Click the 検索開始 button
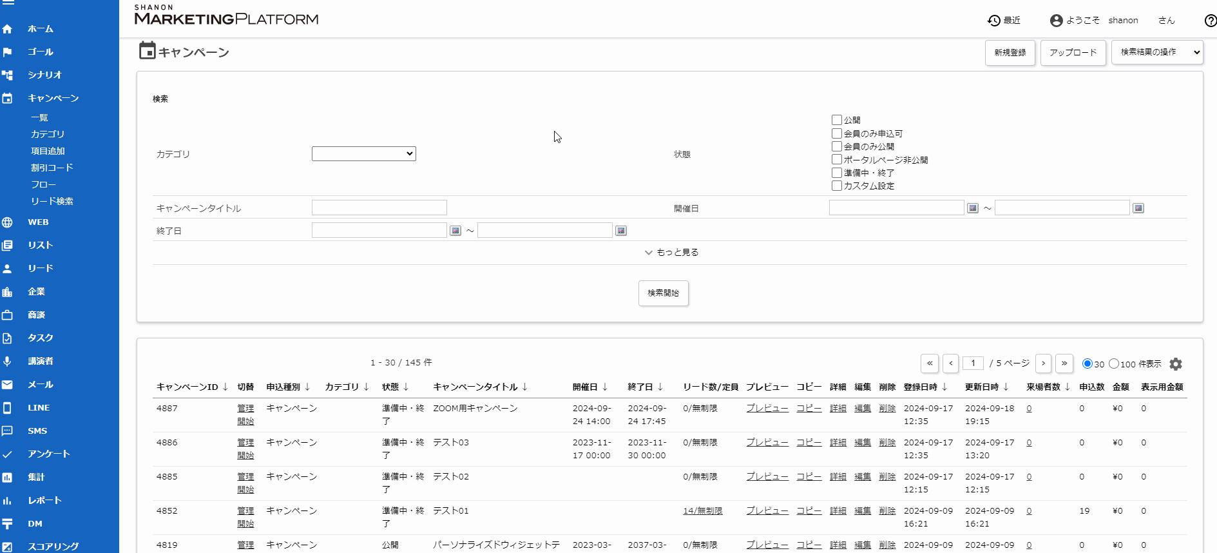 point(664,293)
